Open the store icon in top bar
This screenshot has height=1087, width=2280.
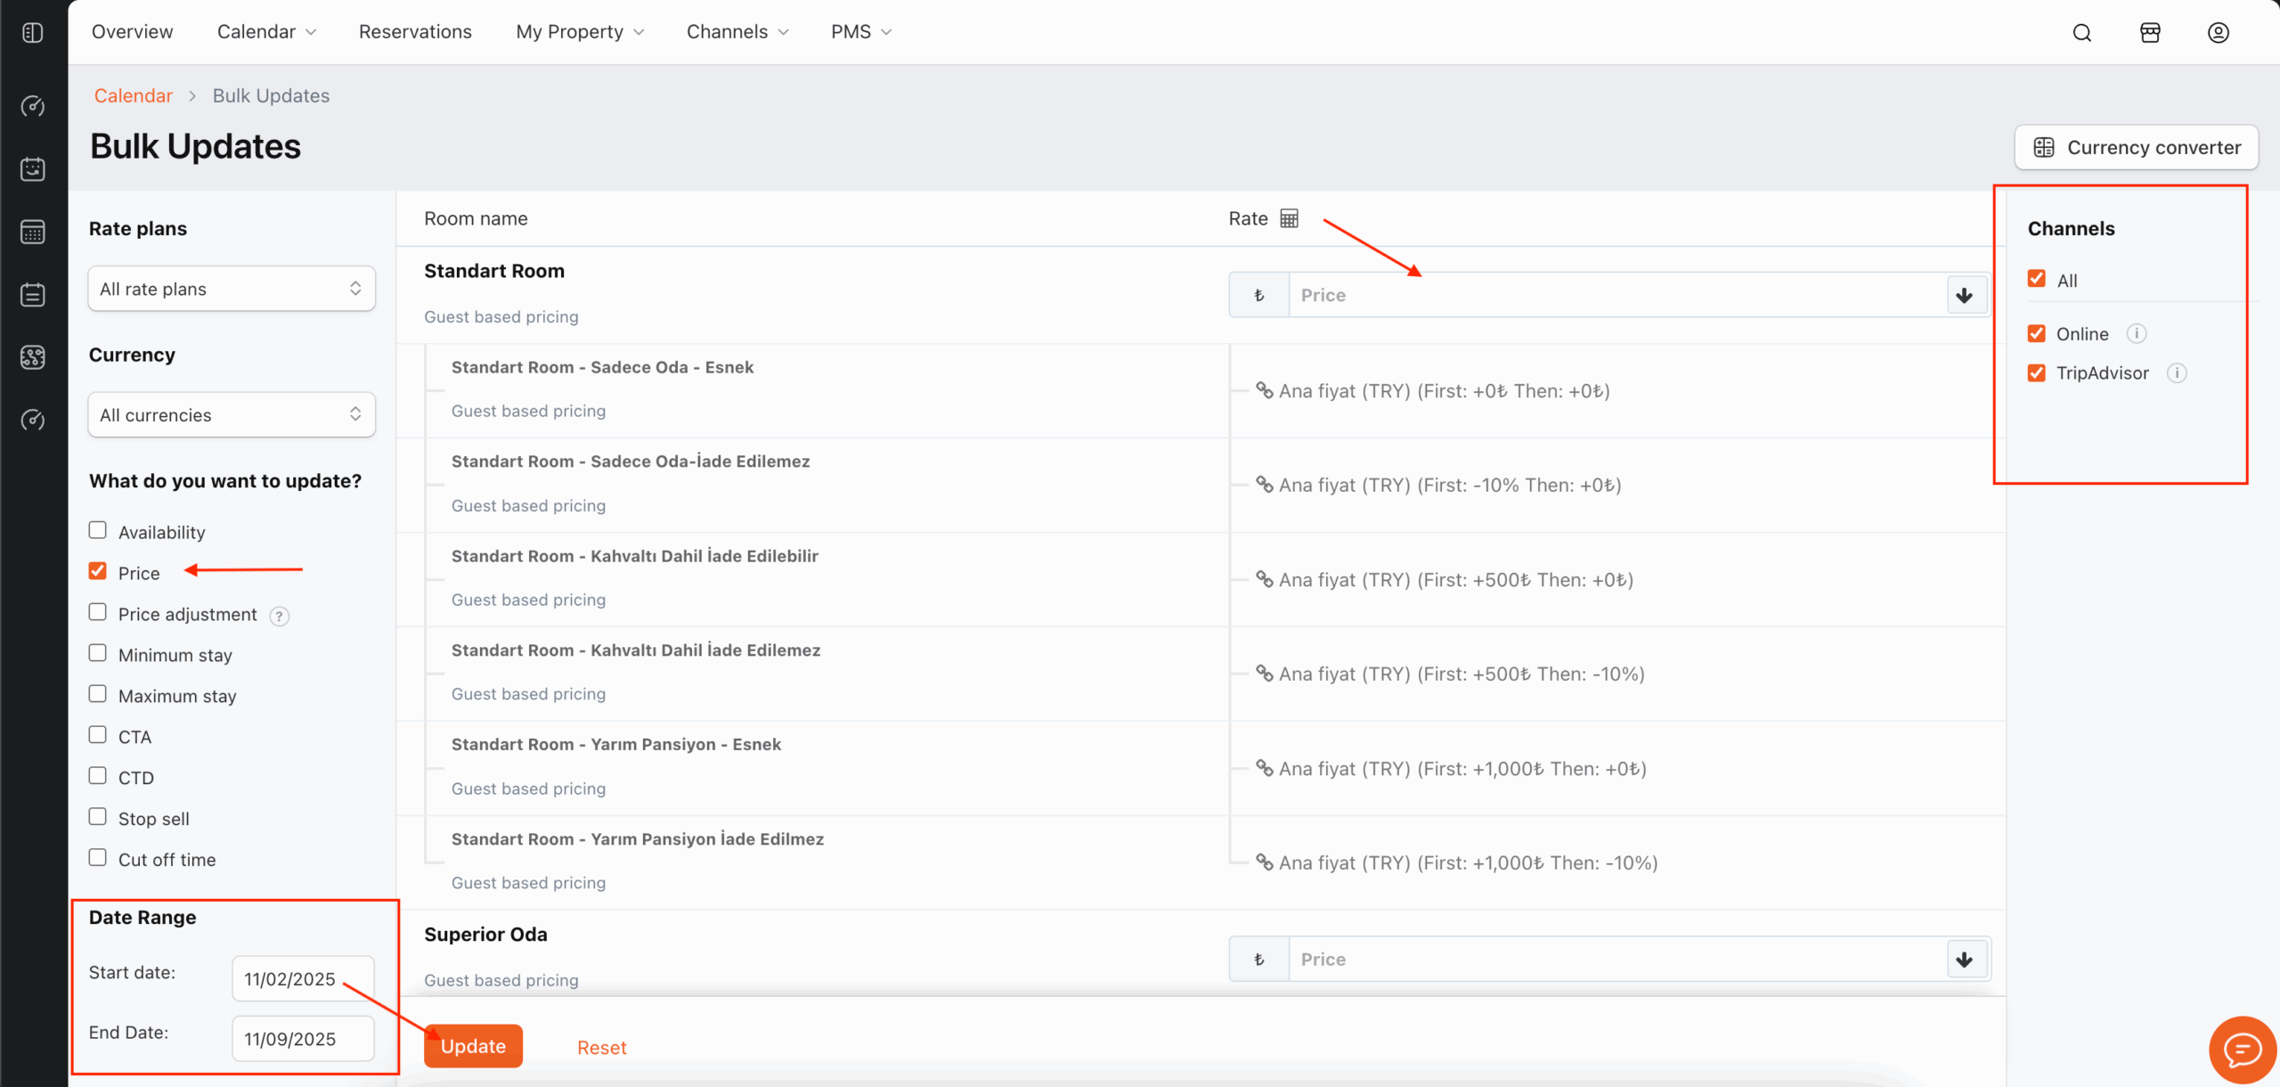tap(2150, 33)
